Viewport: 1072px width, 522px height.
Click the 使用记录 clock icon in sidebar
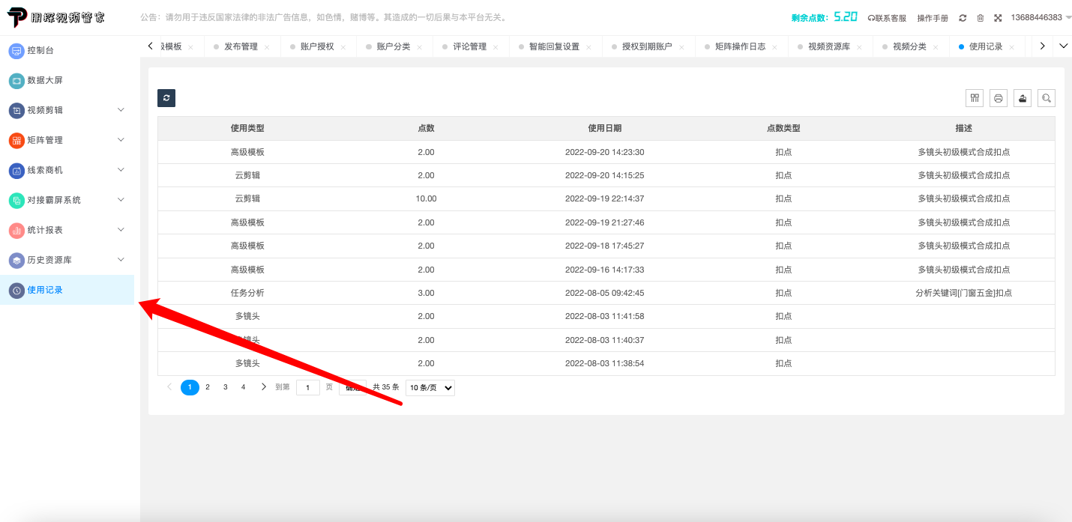tap(16, 291)
